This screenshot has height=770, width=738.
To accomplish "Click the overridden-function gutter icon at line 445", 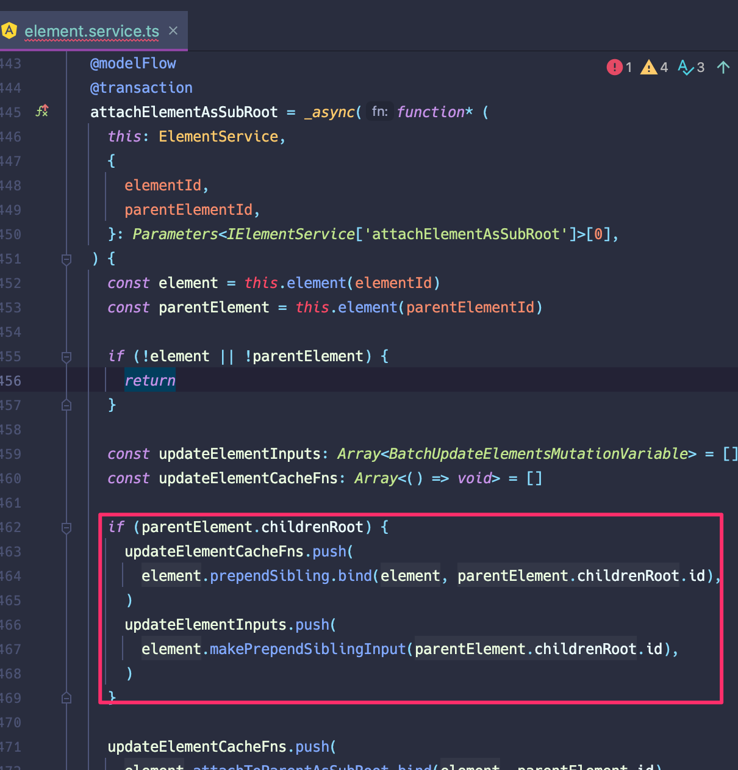I will [41, 112].
